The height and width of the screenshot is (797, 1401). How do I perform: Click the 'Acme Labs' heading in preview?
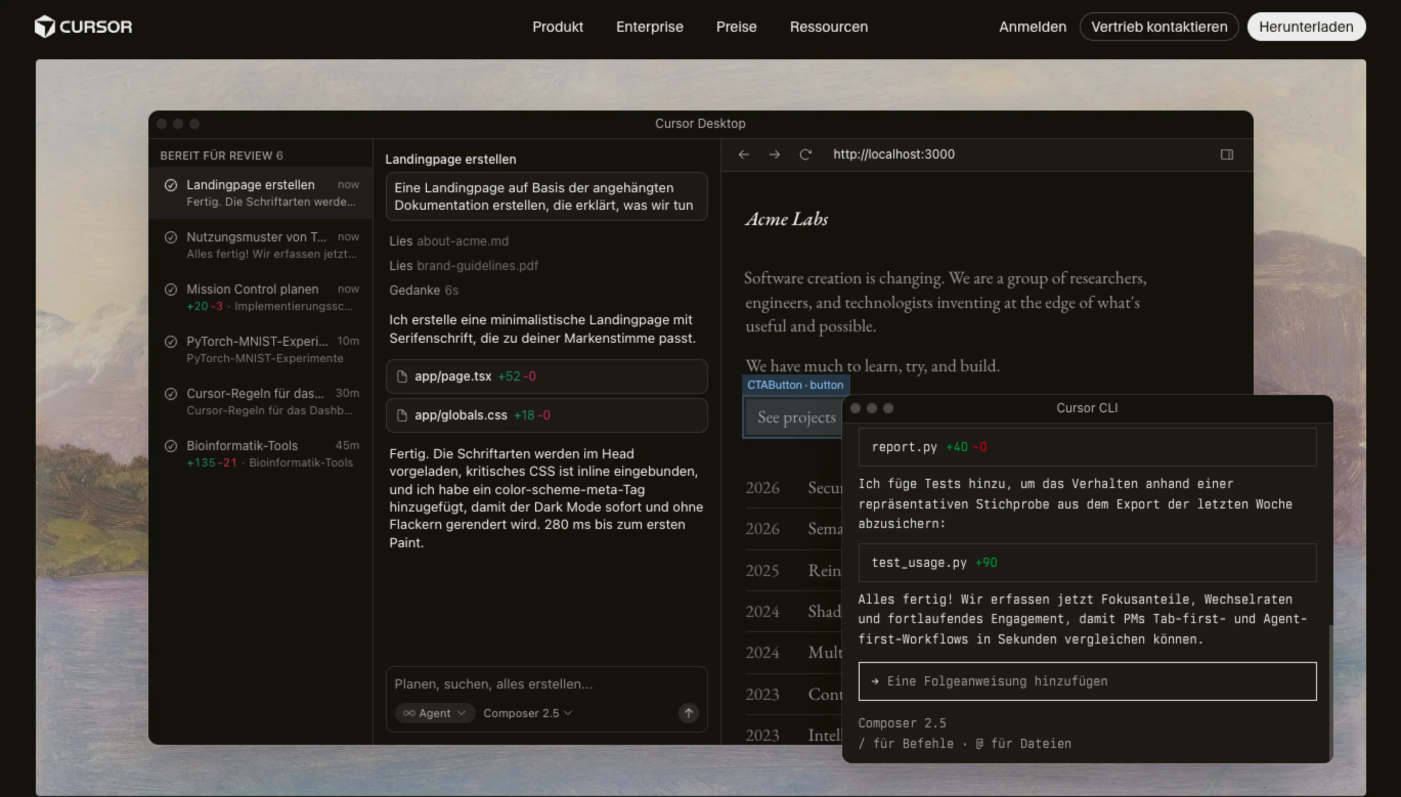tap(786, 219)
